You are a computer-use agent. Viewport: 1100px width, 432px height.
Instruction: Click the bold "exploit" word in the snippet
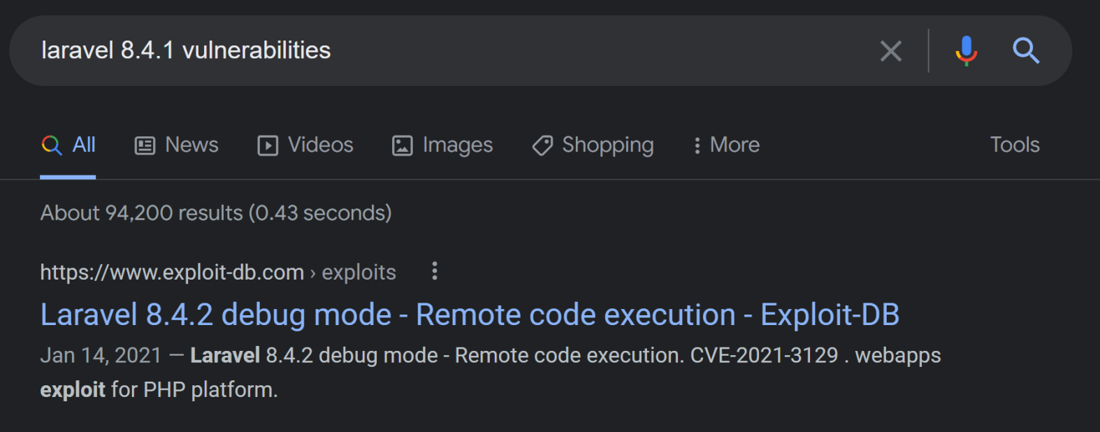[73, 390]
